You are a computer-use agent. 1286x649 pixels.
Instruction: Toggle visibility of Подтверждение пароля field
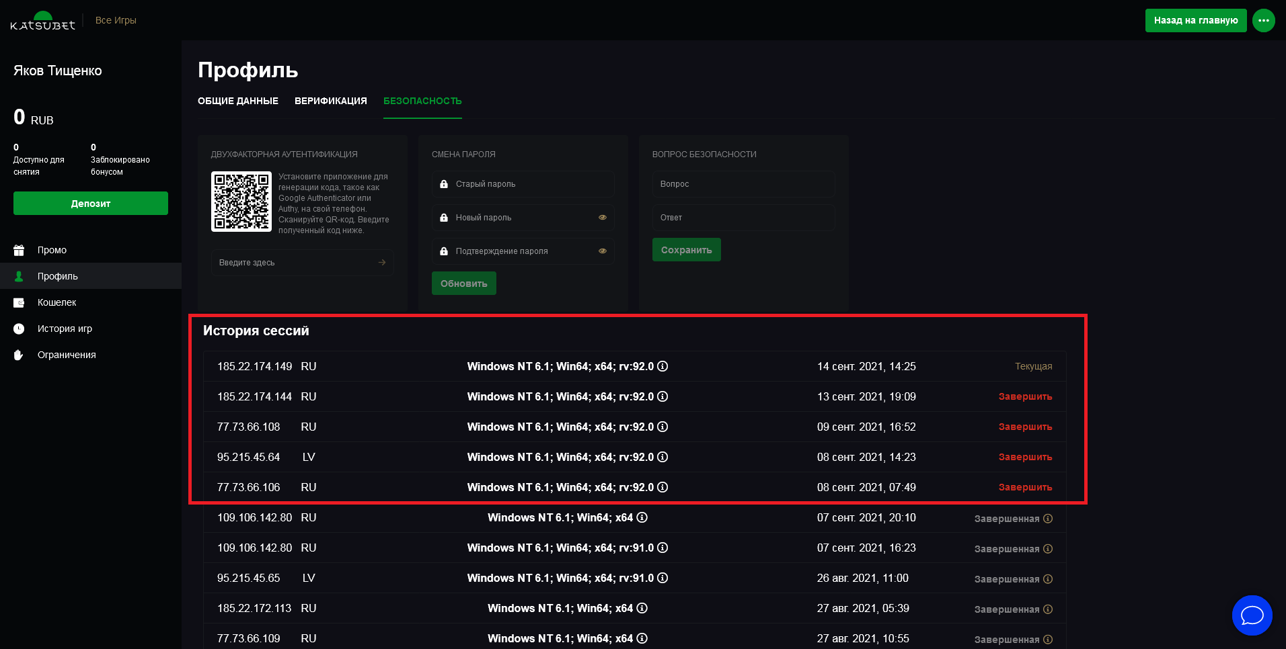(603, 251)
